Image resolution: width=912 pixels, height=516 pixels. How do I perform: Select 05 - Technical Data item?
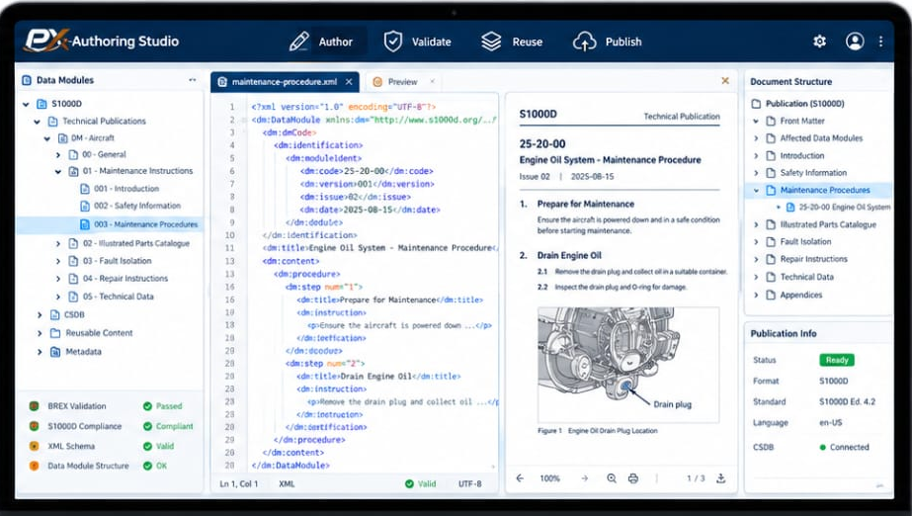(111, 297)
